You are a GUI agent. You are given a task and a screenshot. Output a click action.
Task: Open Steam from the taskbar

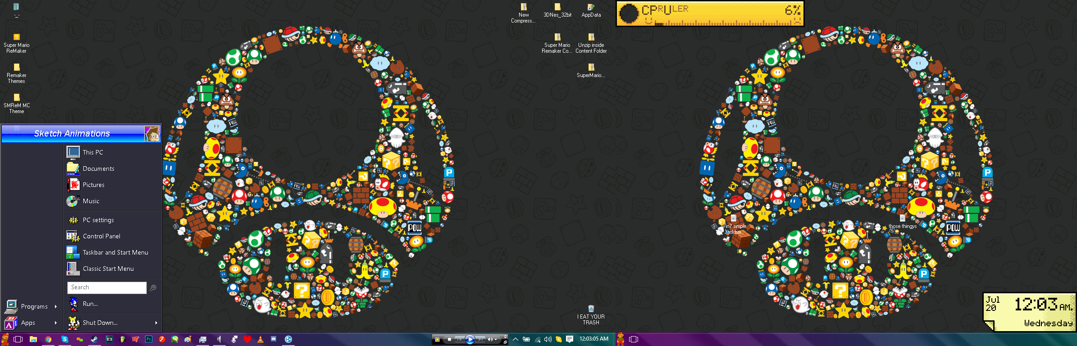pos(94,339)
